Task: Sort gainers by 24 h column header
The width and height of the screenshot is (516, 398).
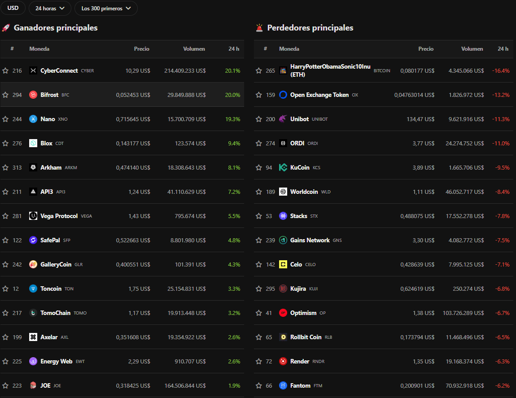Action: [234, 49]
